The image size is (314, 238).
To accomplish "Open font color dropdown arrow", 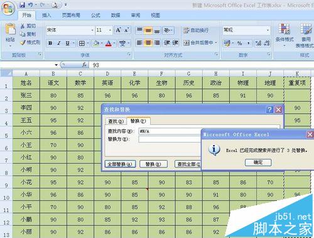I will click(x=114, y=43).
